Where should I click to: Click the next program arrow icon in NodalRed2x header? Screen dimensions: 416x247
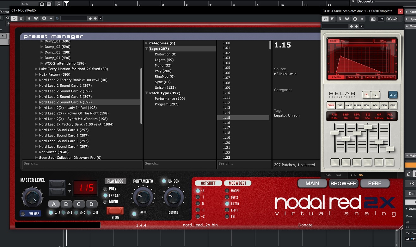coord(95,18)
